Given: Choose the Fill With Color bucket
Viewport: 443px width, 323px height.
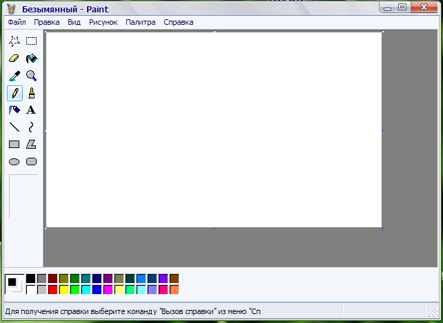Looking at the screenshot, I should click(x=31, y=59).
